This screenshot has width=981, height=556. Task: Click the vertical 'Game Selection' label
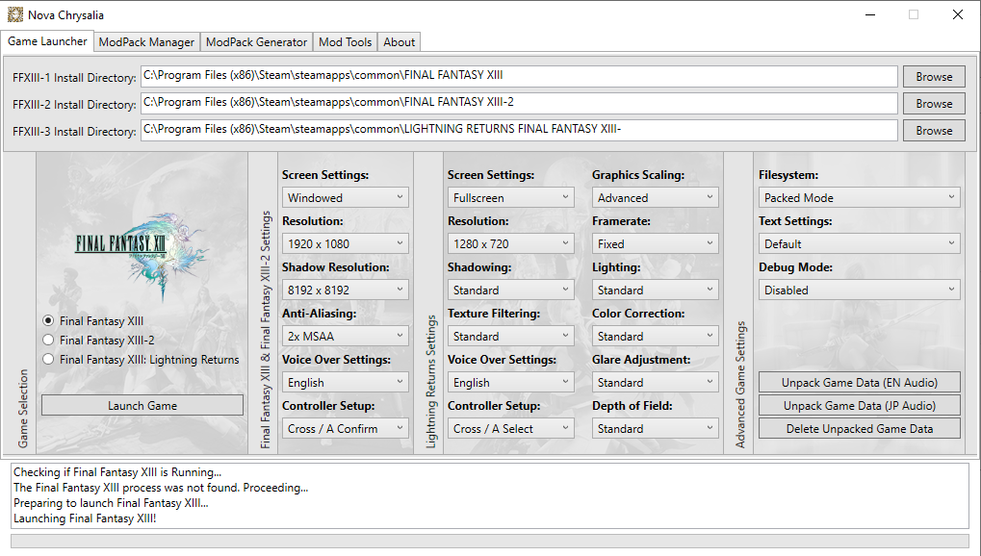pos(23,409)
